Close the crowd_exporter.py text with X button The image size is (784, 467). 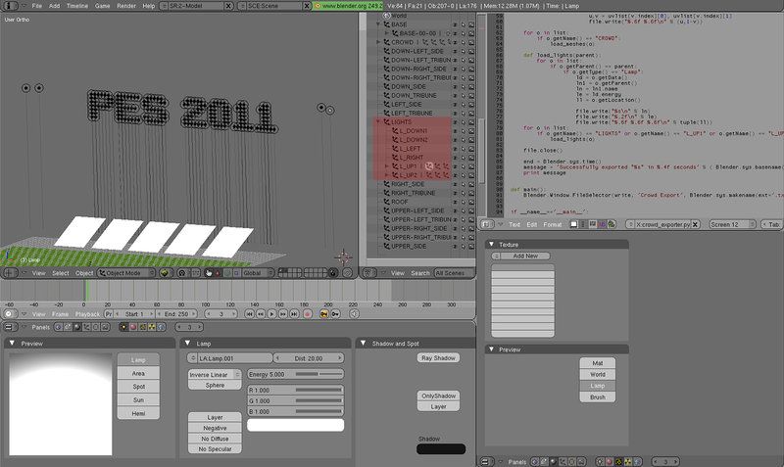point(695,225)
